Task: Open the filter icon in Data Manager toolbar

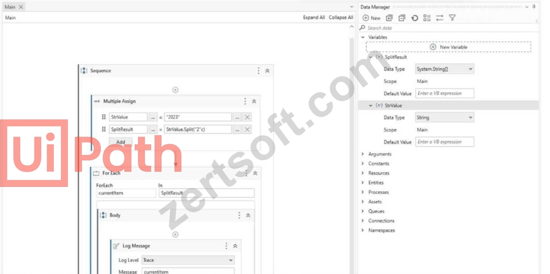Action: 453,18
